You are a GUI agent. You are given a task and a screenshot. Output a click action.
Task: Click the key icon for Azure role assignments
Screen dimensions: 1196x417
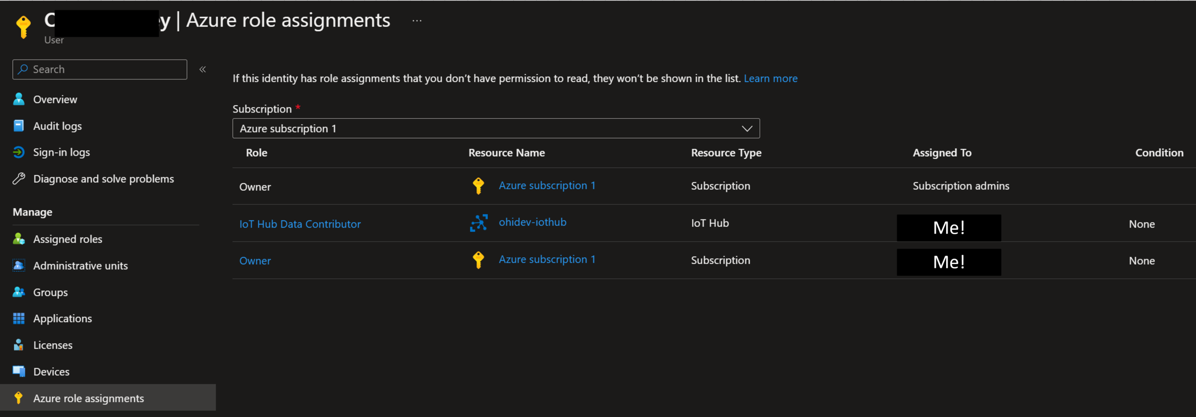19,398
